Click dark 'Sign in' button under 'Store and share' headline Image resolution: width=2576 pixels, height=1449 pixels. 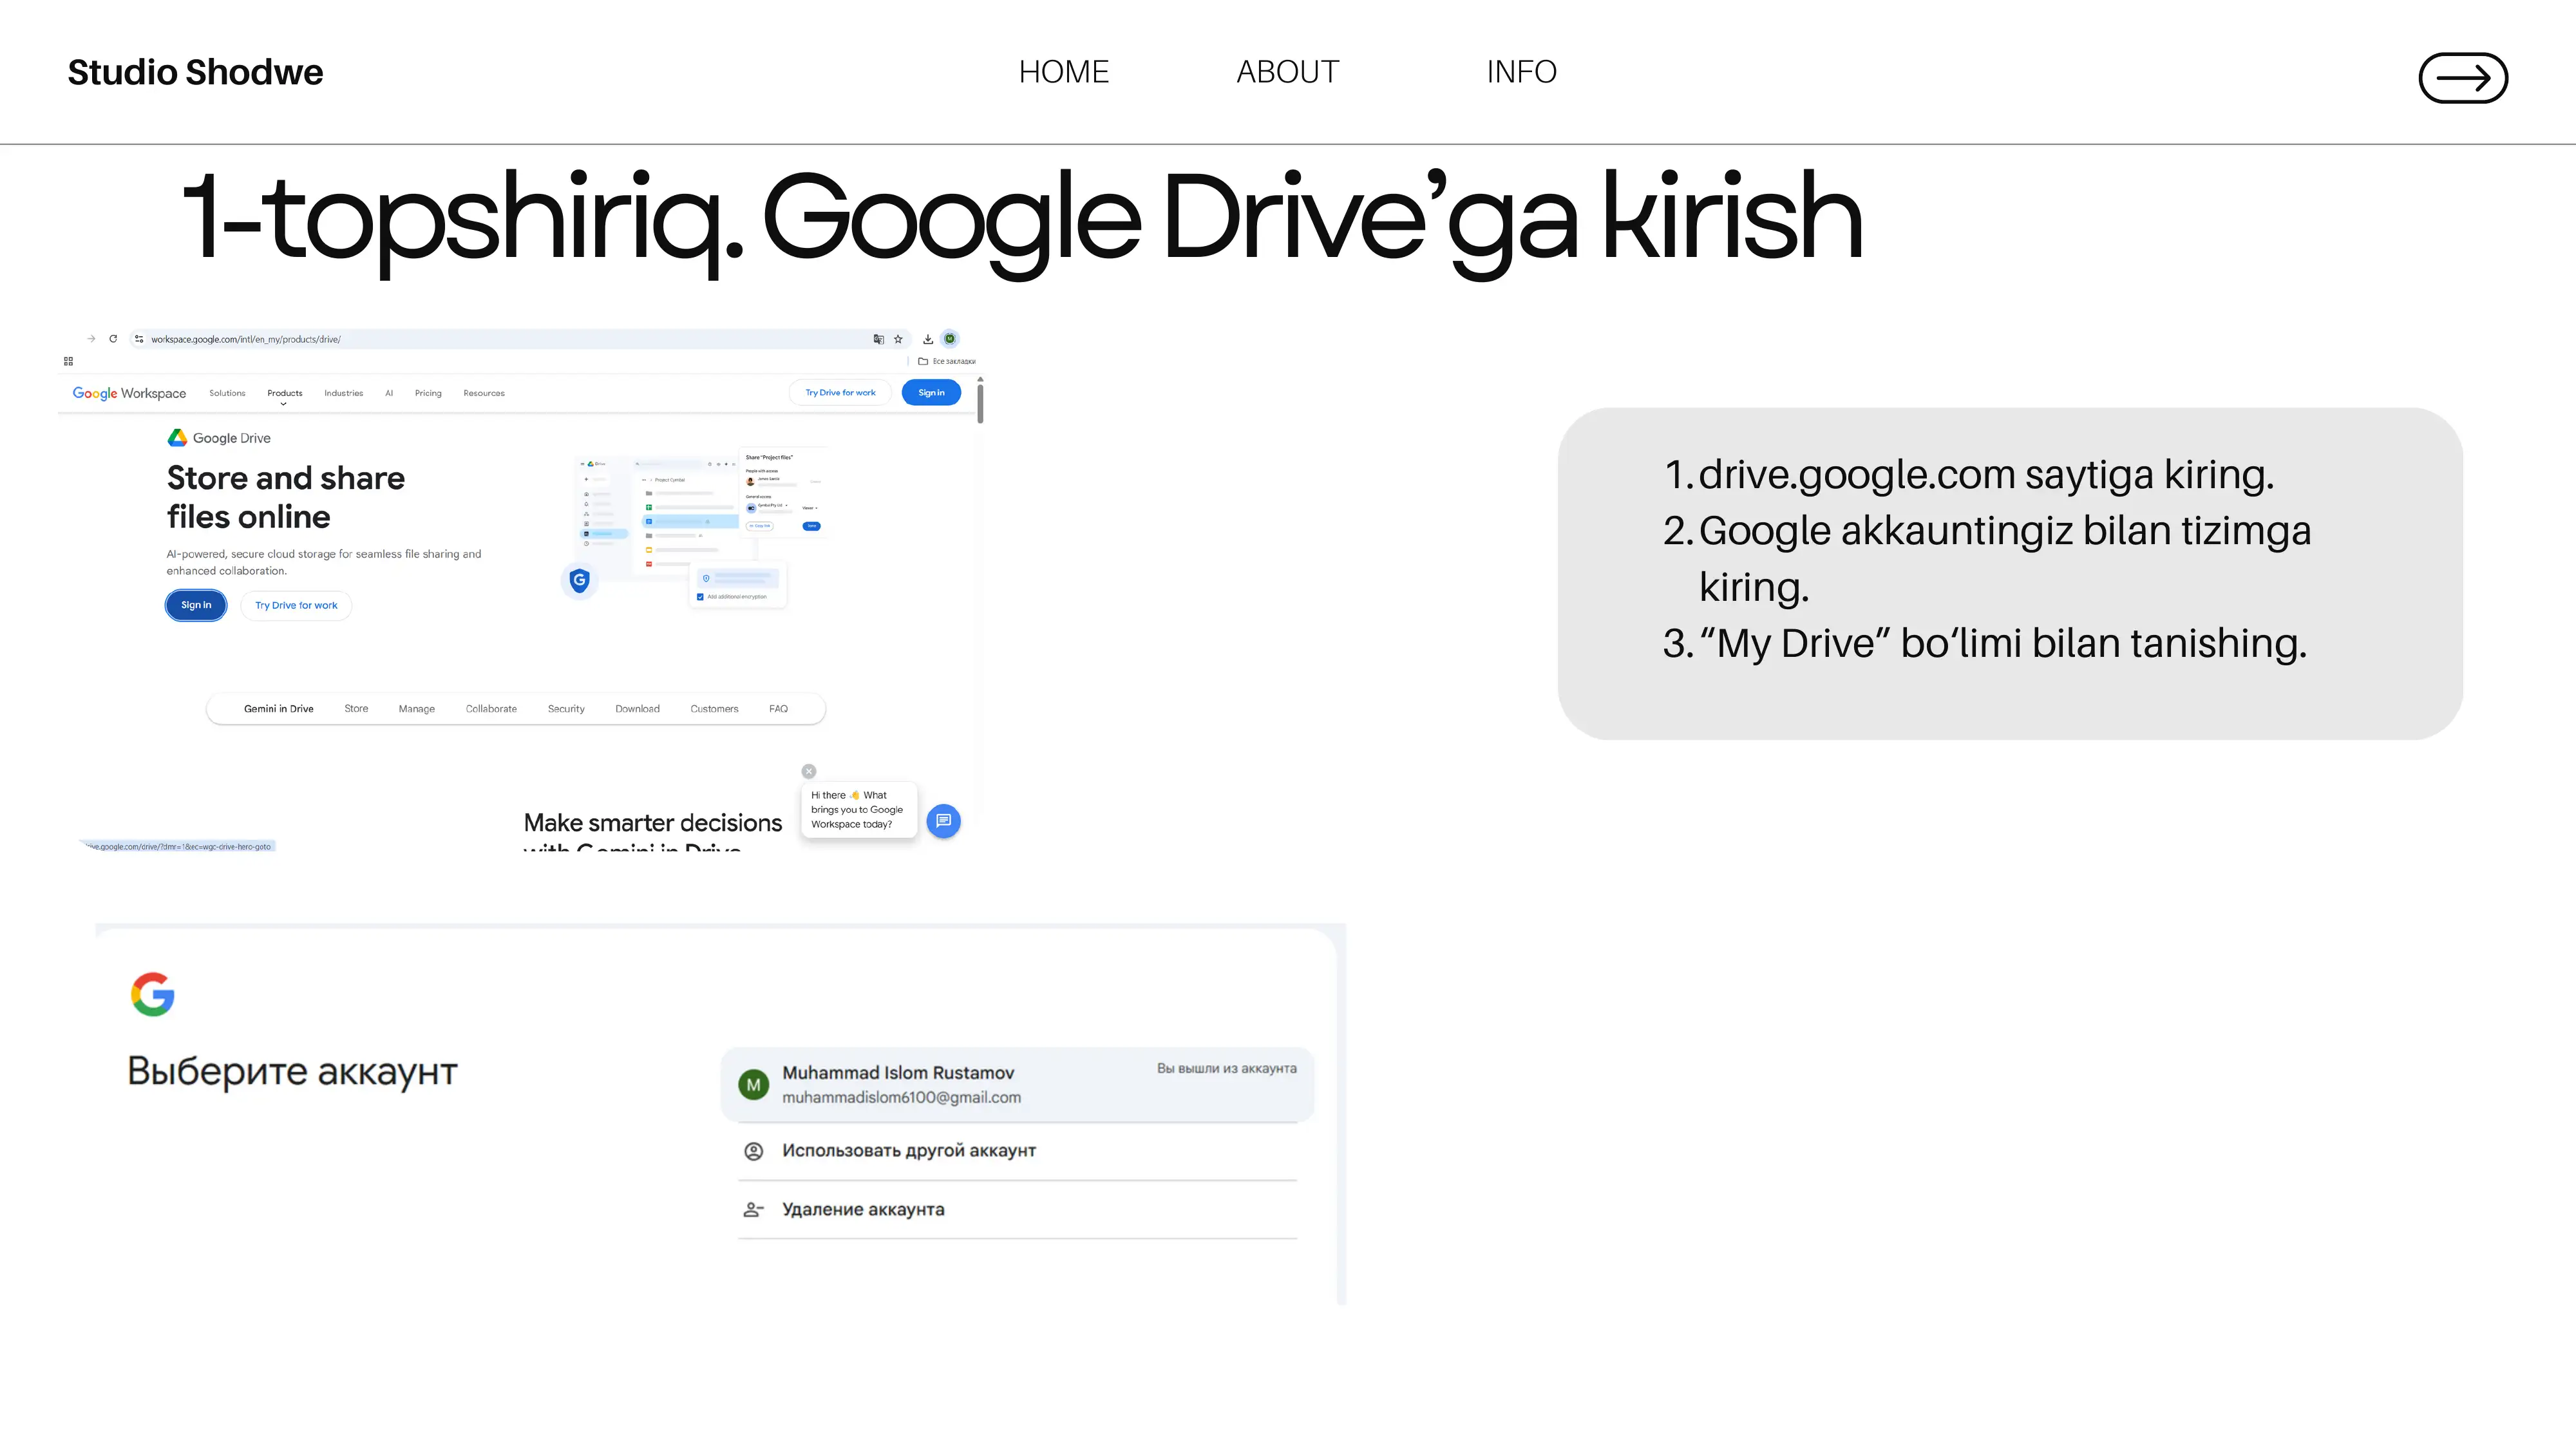point(196,605)
